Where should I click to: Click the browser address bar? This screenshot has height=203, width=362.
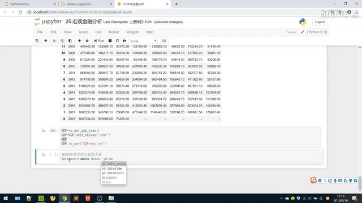pos(175,12)
